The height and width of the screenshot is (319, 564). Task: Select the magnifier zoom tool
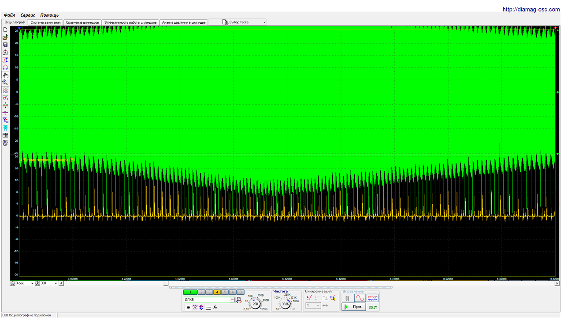tap(5, 82)
